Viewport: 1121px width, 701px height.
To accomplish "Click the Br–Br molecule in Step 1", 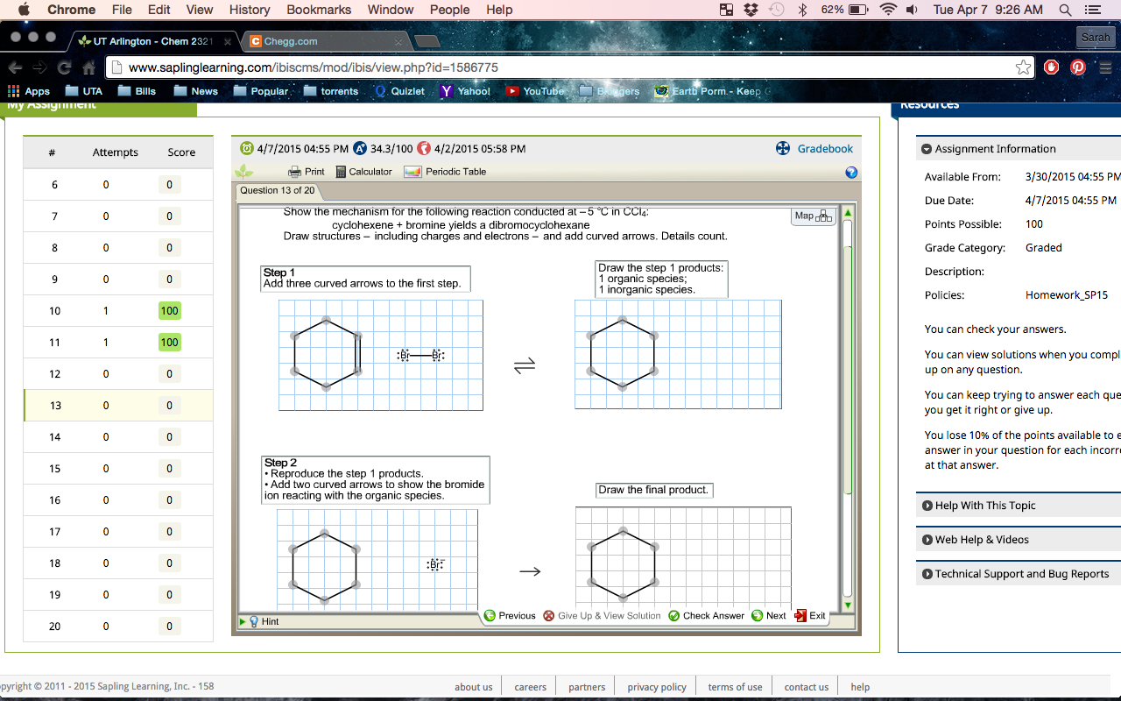I will point(420,355).
